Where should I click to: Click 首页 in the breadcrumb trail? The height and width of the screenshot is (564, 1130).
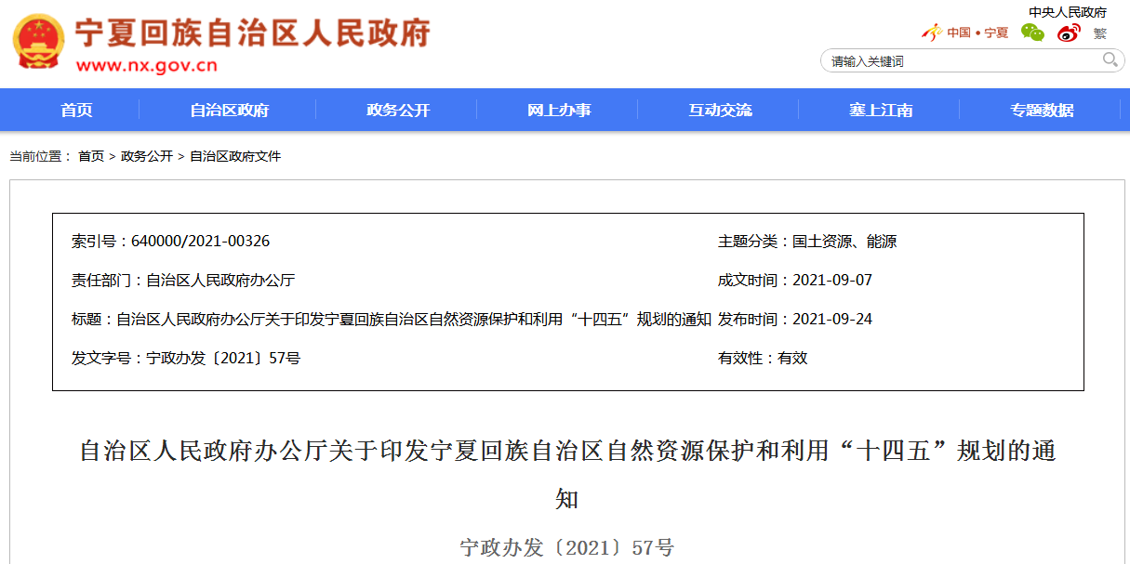point(91,156)
